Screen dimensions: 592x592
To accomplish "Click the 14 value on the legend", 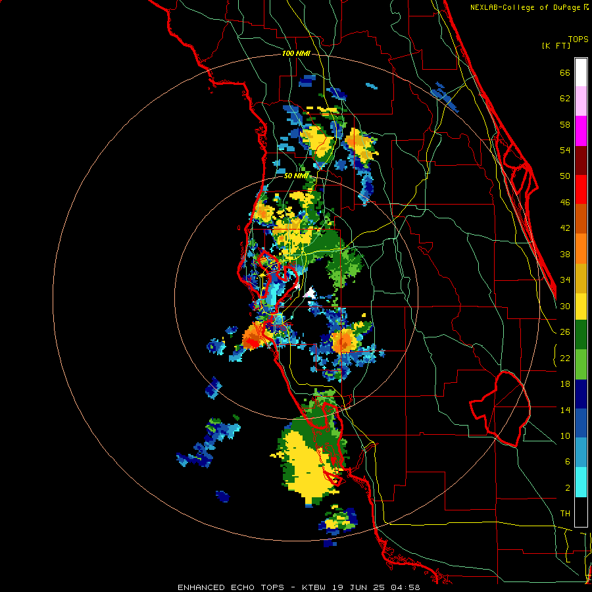I will tap(565, 410).
